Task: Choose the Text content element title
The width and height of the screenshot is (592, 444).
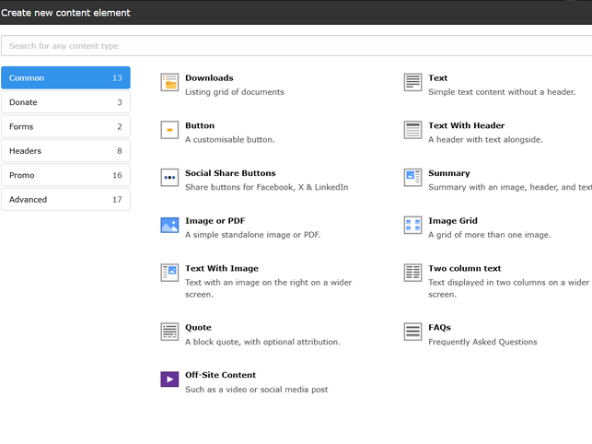Action: coord(437,78)
